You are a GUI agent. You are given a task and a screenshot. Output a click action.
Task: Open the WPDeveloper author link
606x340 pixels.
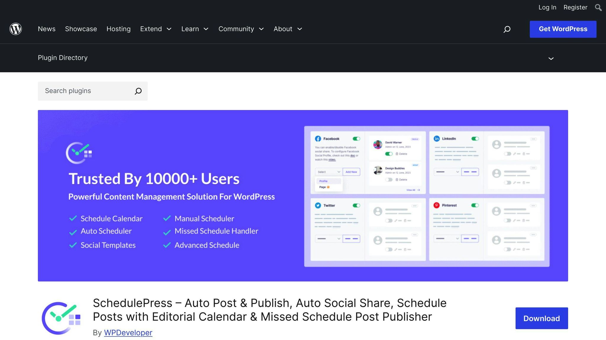(x=128, y=333)
